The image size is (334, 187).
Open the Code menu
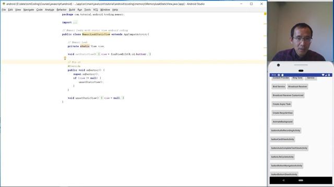click(40, 10)
